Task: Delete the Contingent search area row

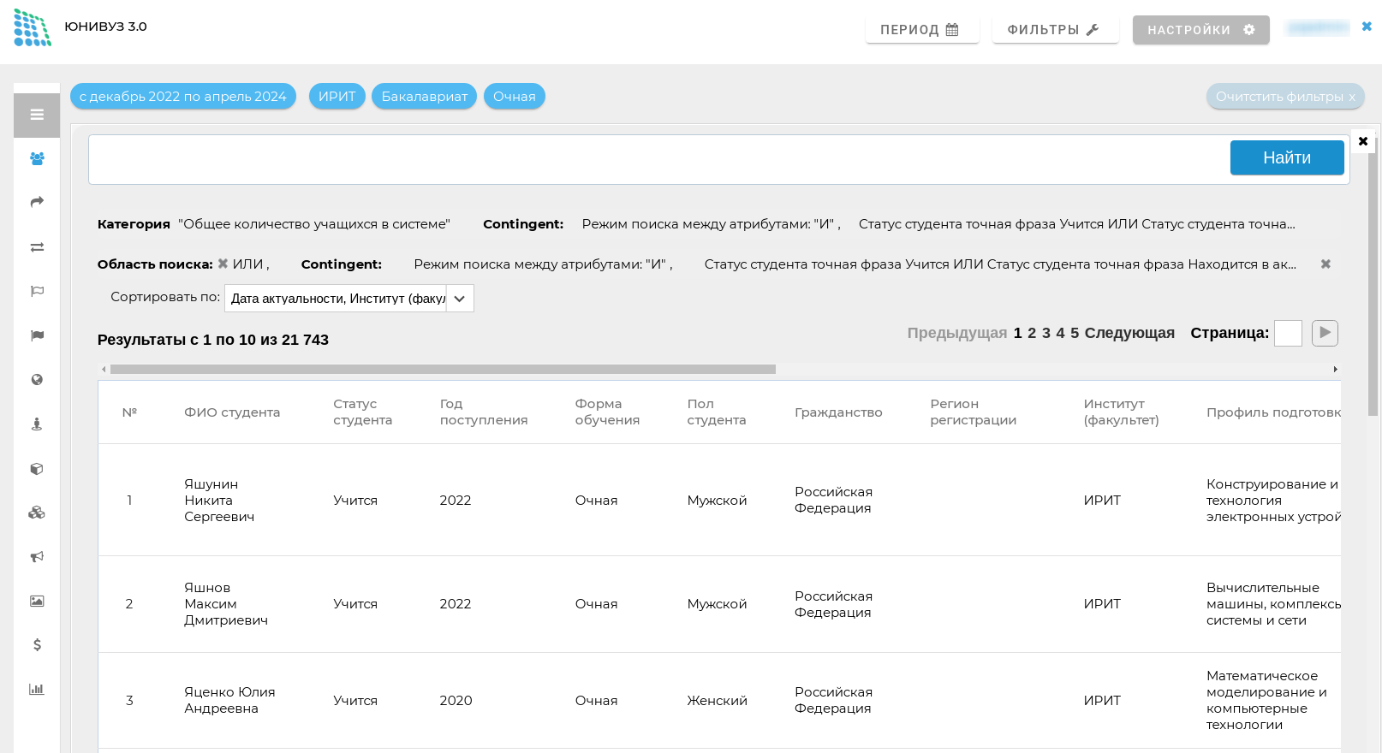Action: point(1325,264)
